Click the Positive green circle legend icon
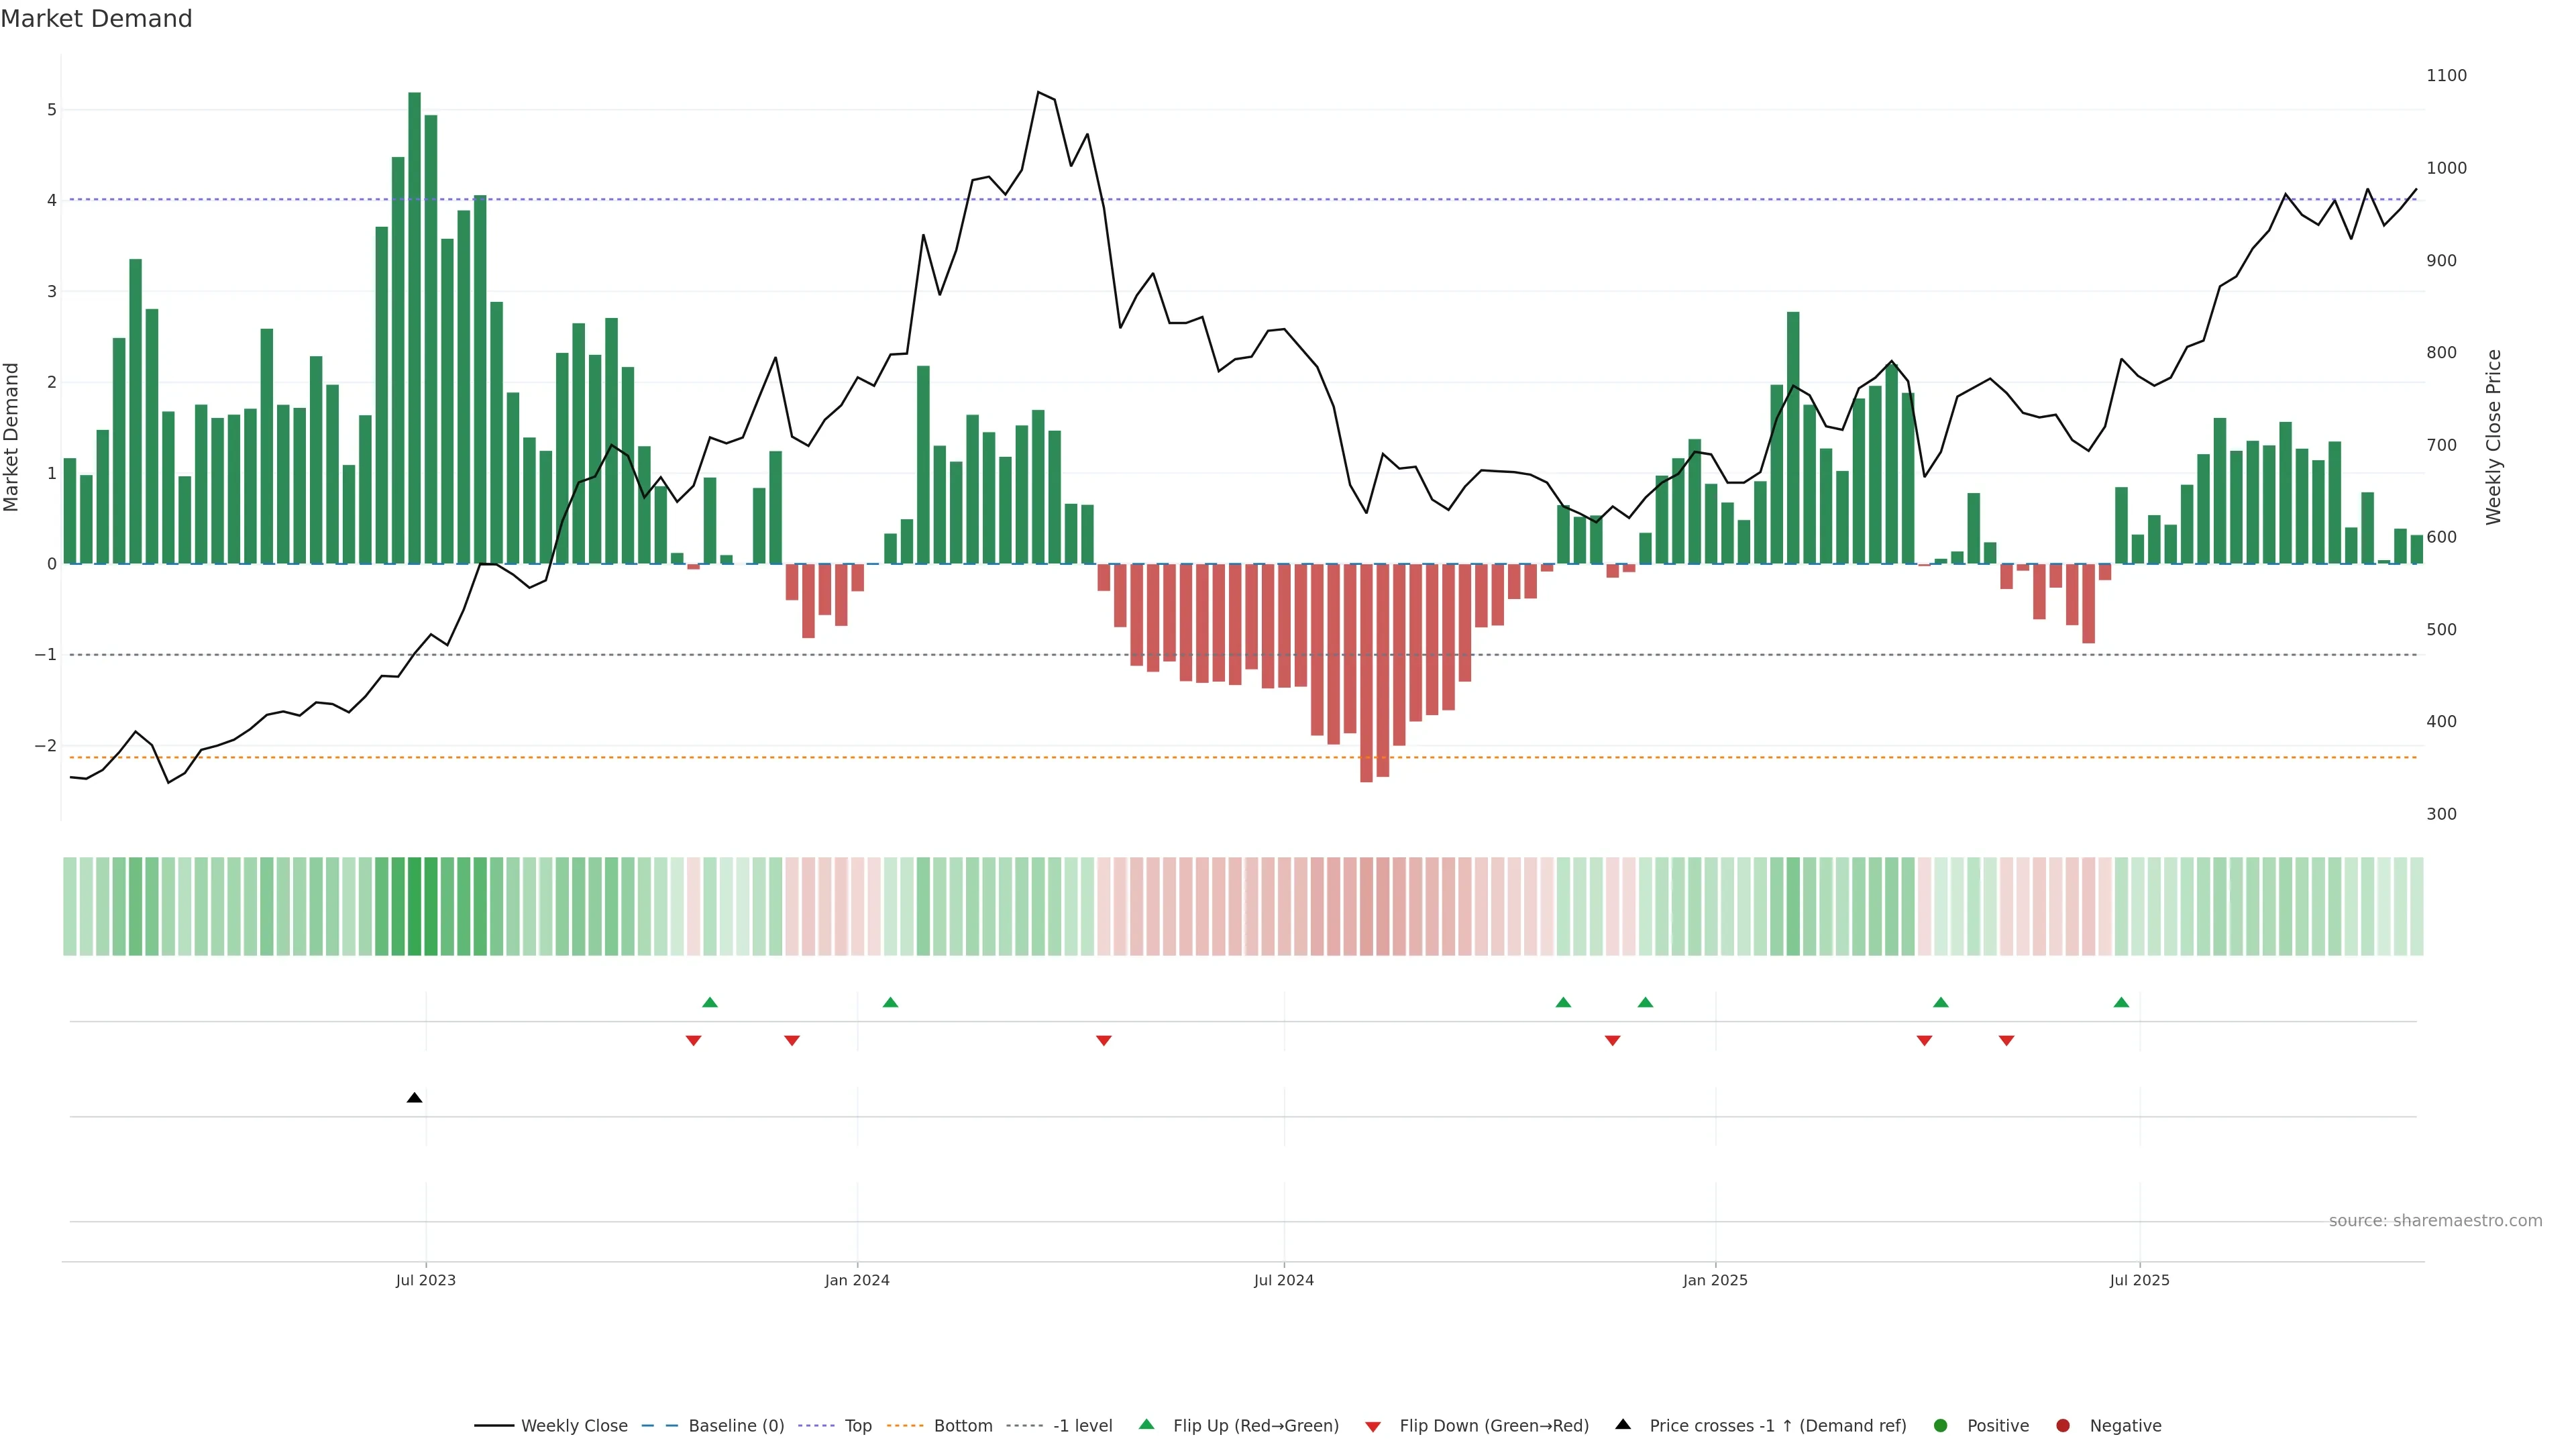This screenshot has height=1449, width=2576. [1941, 1425]
